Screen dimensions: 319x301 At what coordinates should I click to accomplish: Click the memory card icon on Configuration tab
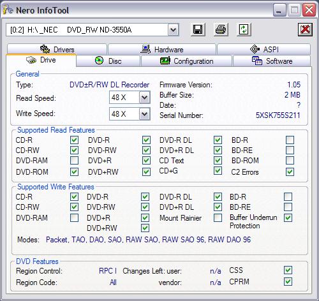pos(165,61)
